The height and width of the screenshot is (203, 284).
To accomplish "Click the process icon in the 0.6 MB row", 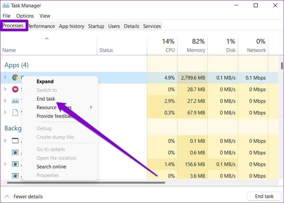I will [15, 152].
